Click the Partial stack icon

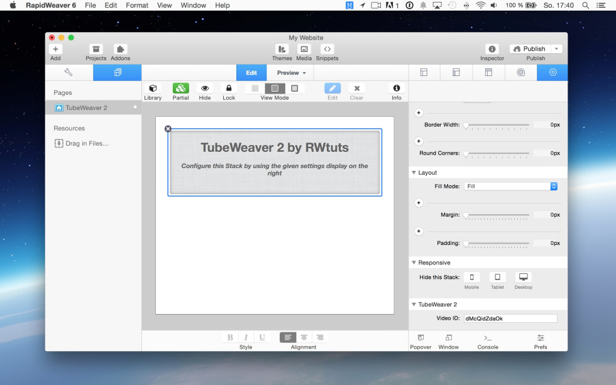(181, 89)
